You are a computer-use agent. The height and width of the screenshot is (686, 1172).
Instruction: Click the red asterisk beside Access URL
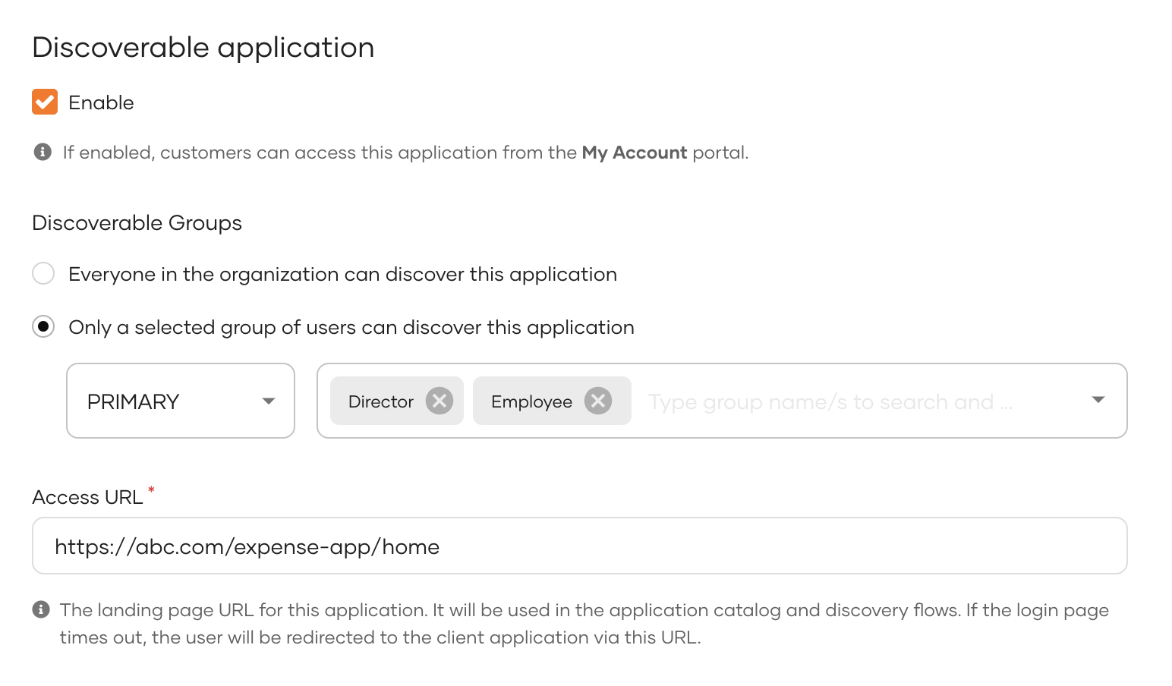(x=151, y=490)
